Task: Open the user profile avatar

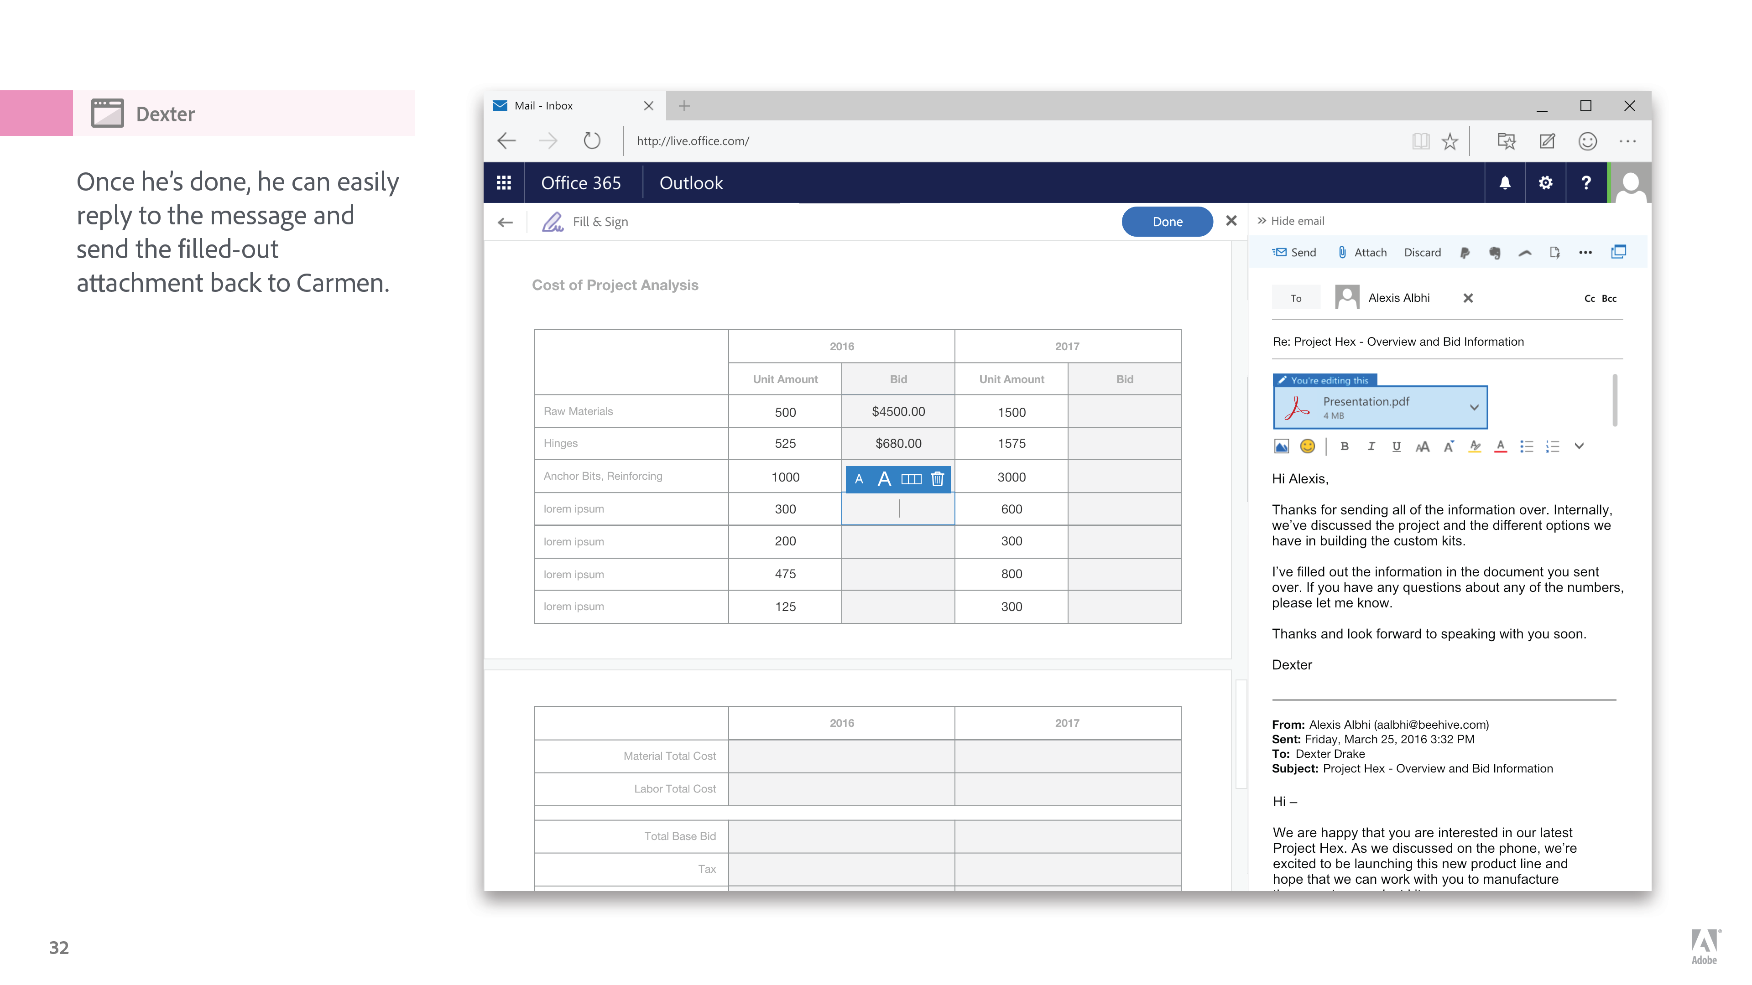Action: pyautogui.click(x=1631, y=183)
